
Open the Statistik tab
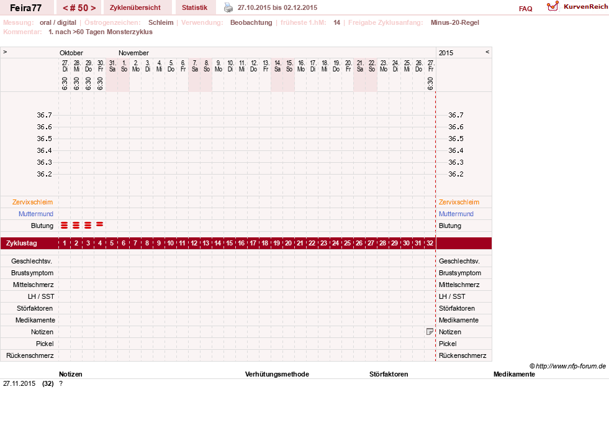(x=194, y=7)
